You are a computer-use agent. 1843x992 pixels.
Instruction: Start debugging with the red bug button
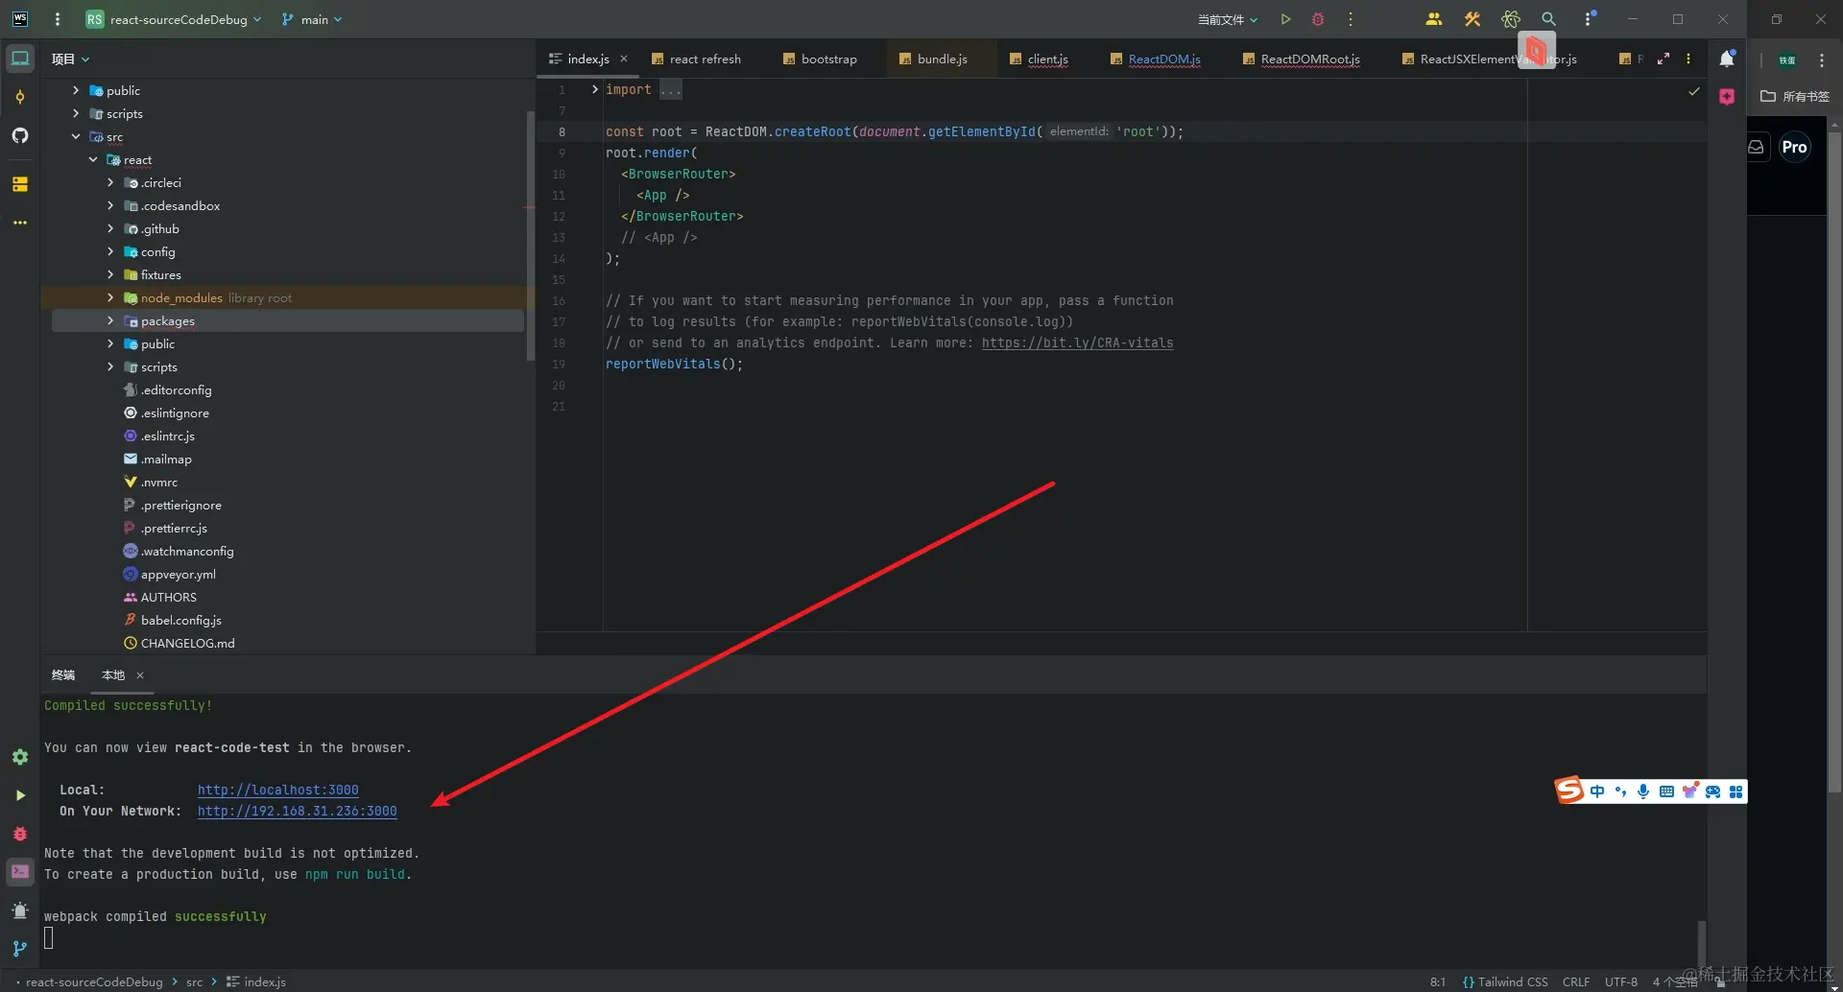point(1318,19)
